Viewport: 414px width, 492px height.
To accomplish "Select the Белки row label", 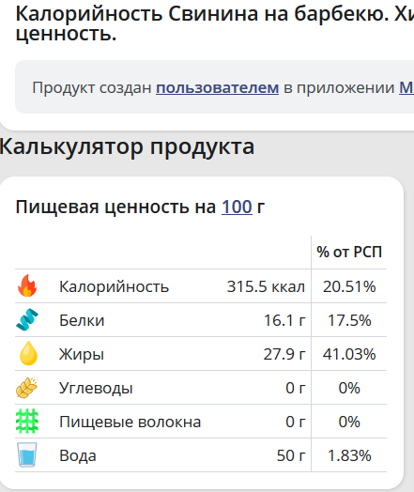I will [82, 320].
